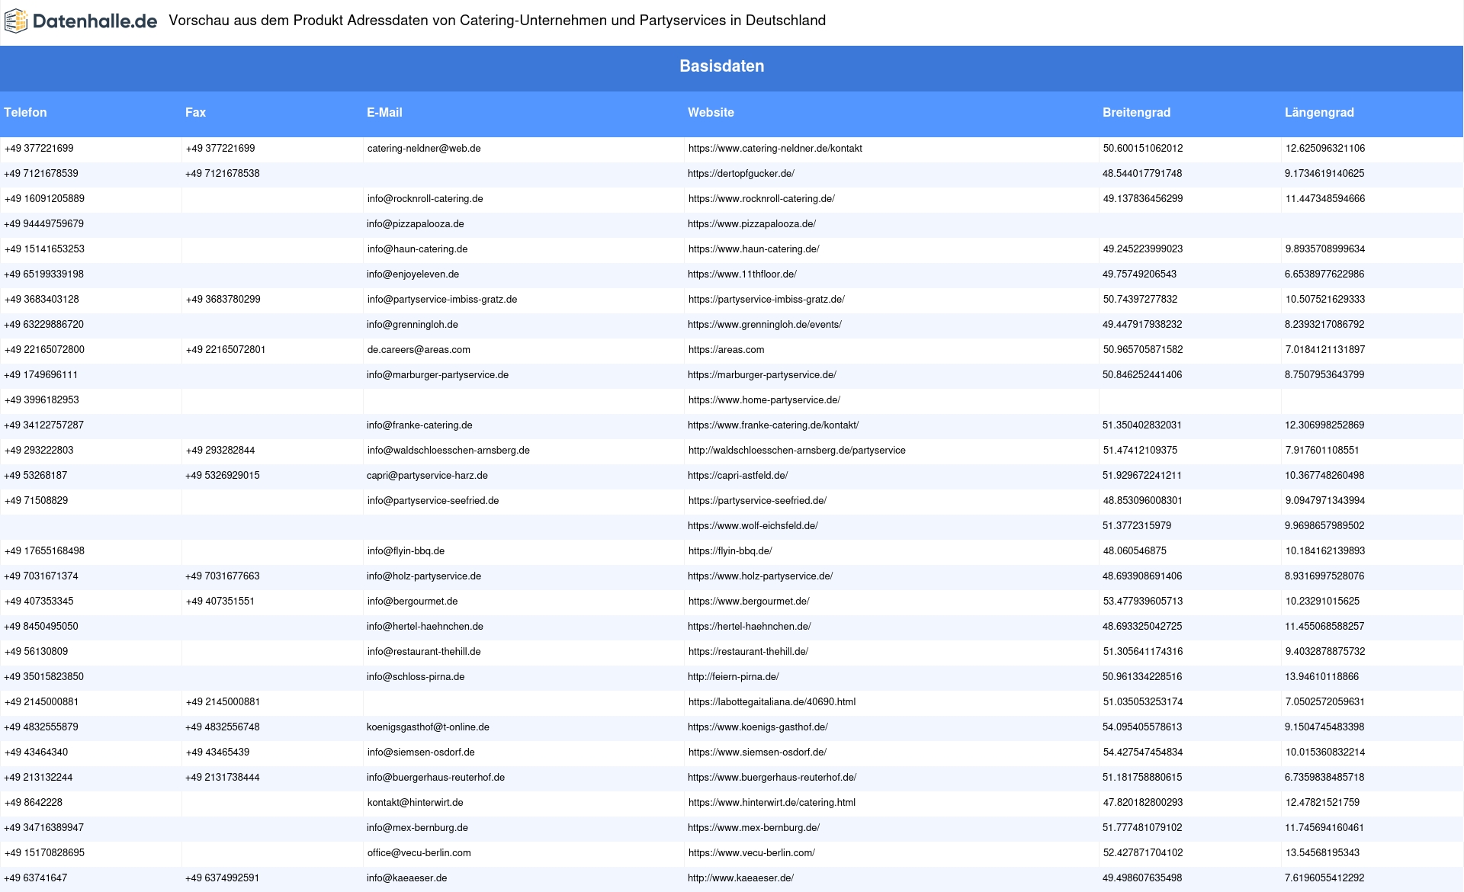
Task: Open http://feiern-pirna.de/ website
Action: pos(734,677)
